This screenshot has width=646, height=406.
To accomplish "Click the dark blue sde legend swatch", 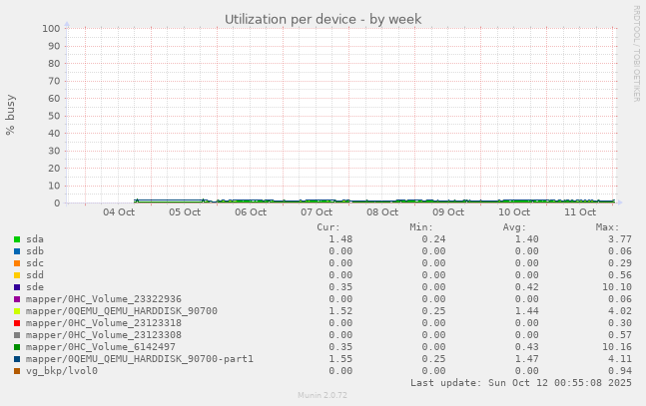I will click(17, 287).
